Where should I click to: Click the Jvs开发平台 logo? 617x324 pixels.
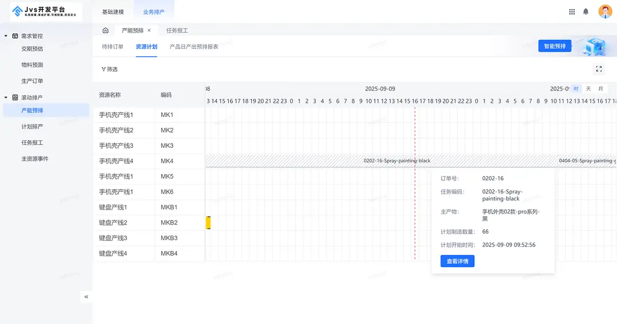46,11
